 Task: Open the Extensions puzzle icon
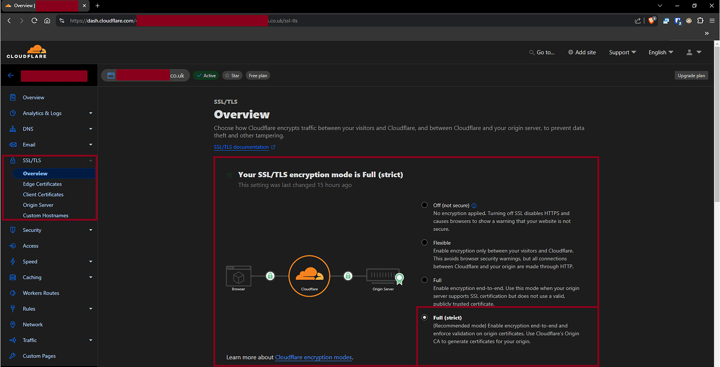tap(700, 21)
